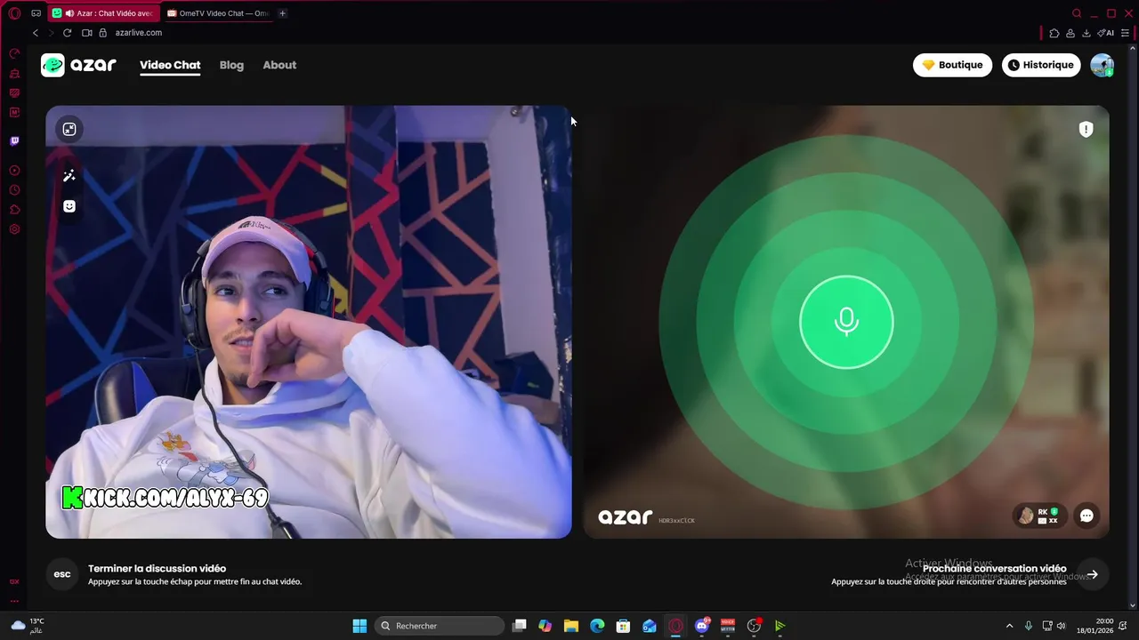
Task: Open Discord from the taskbar
Action: [702, 626]
